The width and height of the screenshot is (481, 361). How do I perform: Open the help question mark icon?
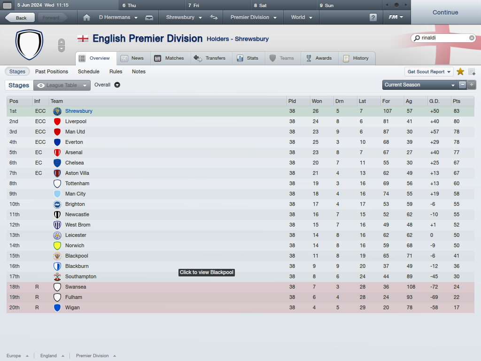[x=373, y=17]
